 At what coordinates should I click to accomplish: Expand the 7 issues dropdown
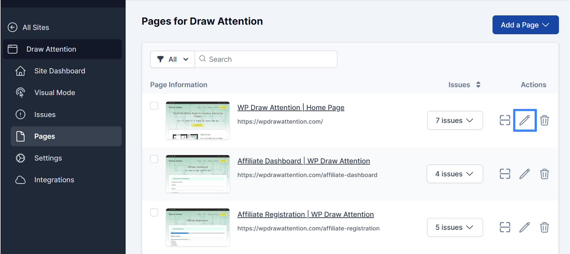[455, 120]
